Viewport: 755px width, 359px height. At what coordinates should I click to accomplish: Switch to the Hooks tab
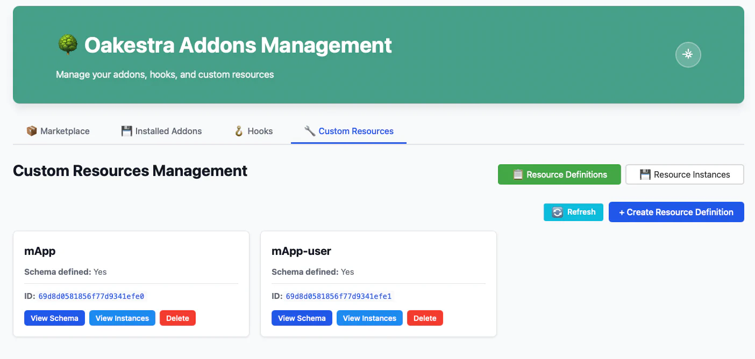(x=253, y=131)
